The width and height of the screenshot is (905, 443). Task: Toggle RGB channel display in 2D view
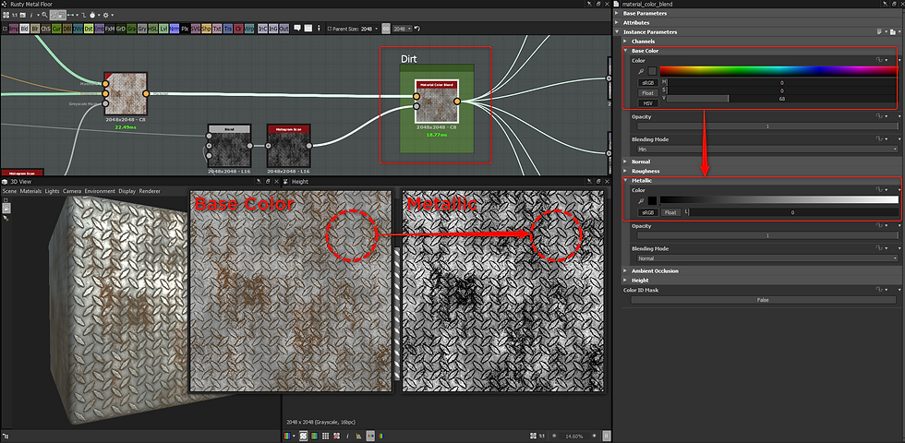click(286, 436)
